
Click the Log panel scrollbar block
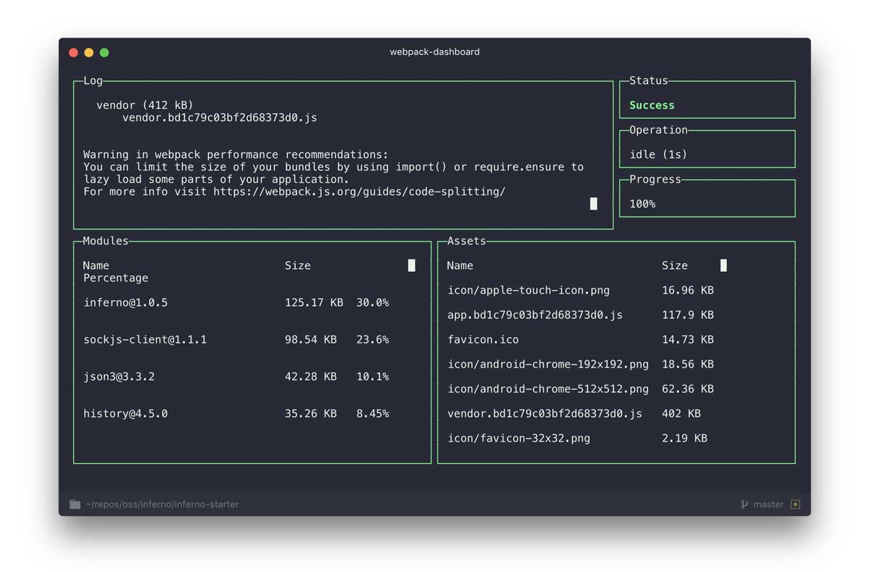coord(594,204)
